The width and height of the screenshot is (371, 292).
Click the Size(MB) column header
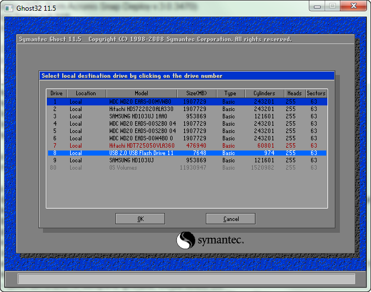coord(196,93)
